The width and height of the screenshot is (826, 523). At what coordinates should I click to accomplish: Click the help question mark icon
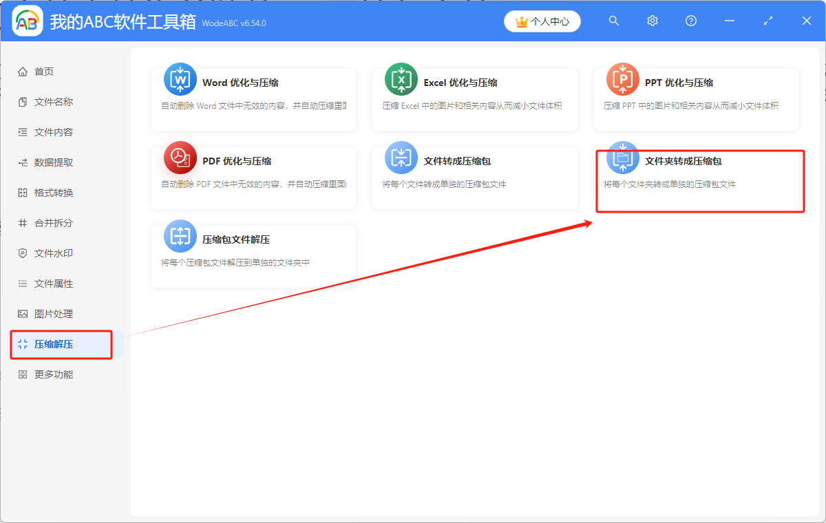point(691,21)
